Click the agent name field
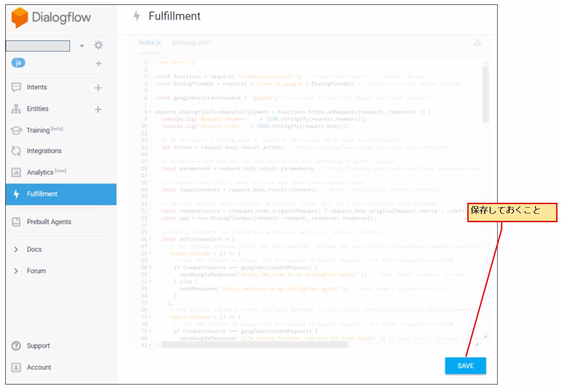The image size is (561, 388). click(x=38, y=46)
